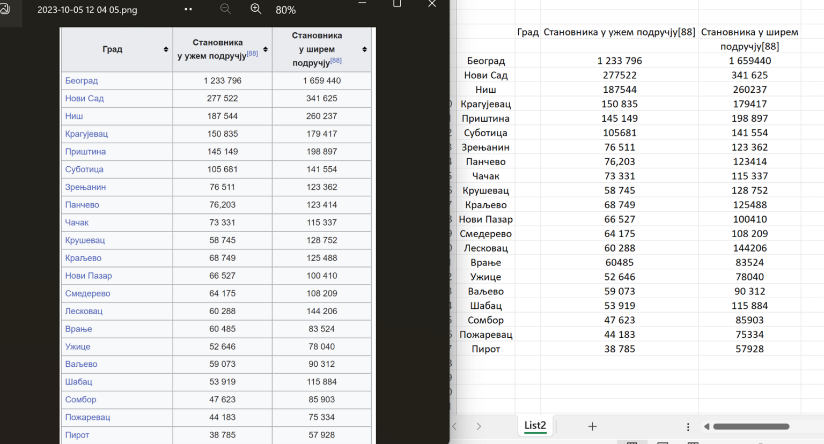Select spreadsheet cell 1 659440
Viewport: 824px width, 444px height.
[749, 61]
